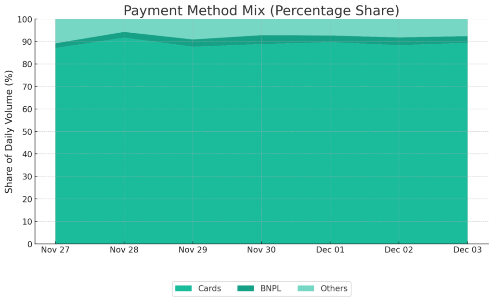Click the 0 y-axis tick label

(29, 244)
